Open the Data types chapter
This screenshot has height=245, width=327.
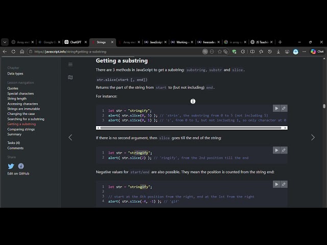(15, 73)
